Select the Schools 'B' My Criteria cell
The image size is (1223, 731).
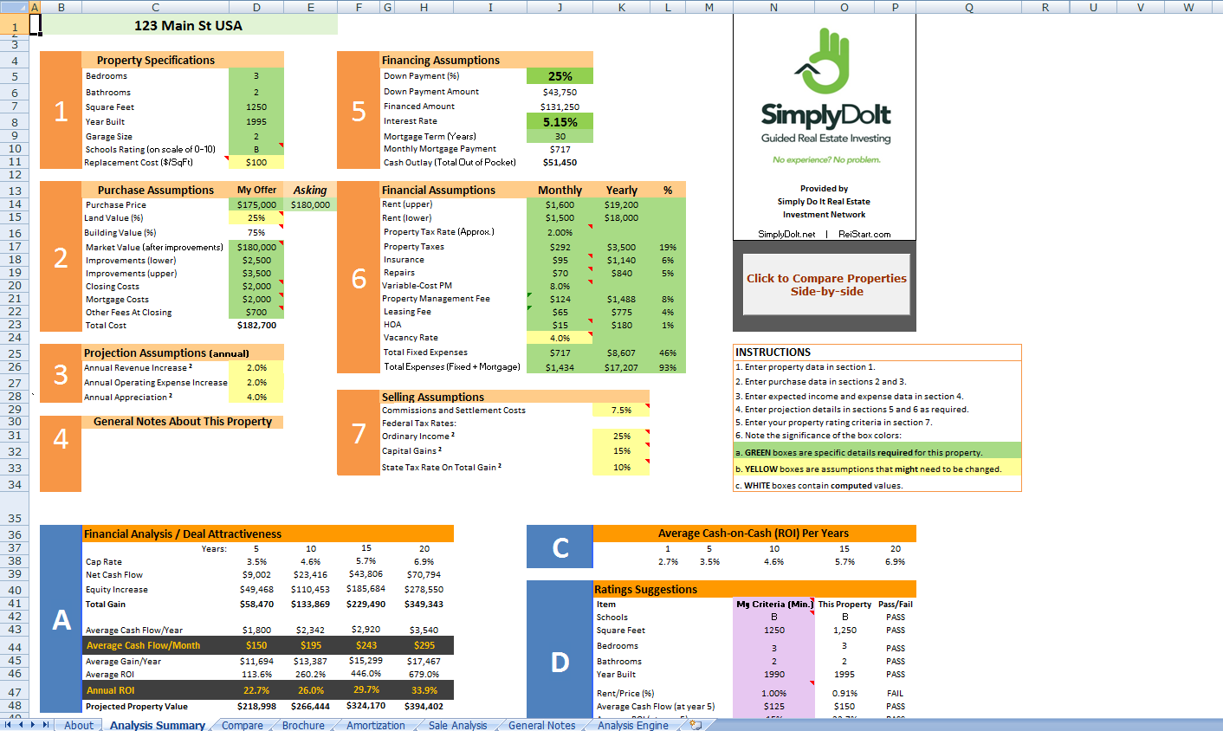(x=773, y=617)
